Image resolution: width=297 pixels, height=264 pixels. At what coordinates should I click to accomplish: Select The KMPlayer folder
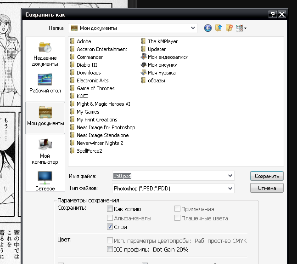click(x=159, y=41)
